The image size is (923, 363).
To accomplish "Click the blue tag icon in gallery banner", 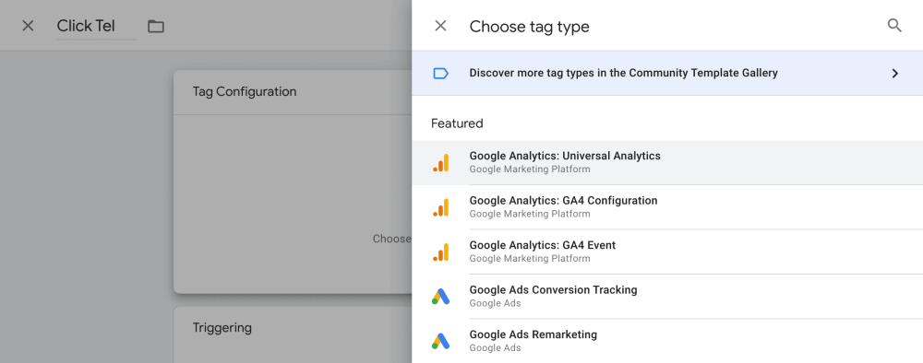I will (441, 74).
